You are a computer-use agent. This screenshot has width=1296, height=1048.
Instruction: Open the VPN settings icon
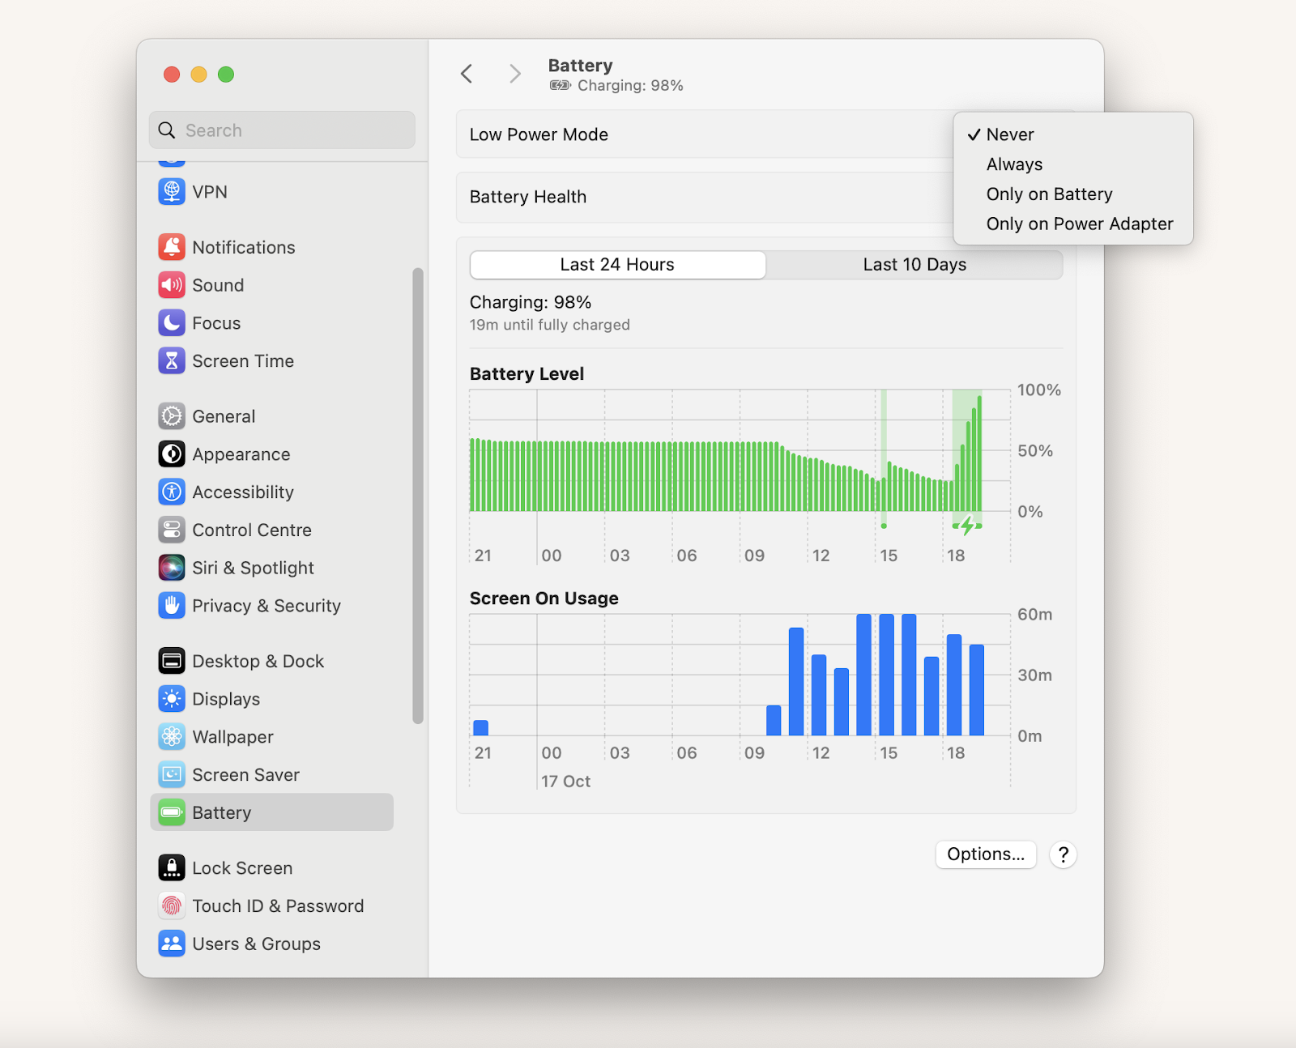point(172,192)
